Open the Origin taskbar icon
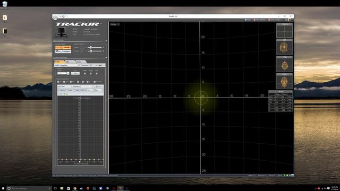340x191 pixels. 88,188
